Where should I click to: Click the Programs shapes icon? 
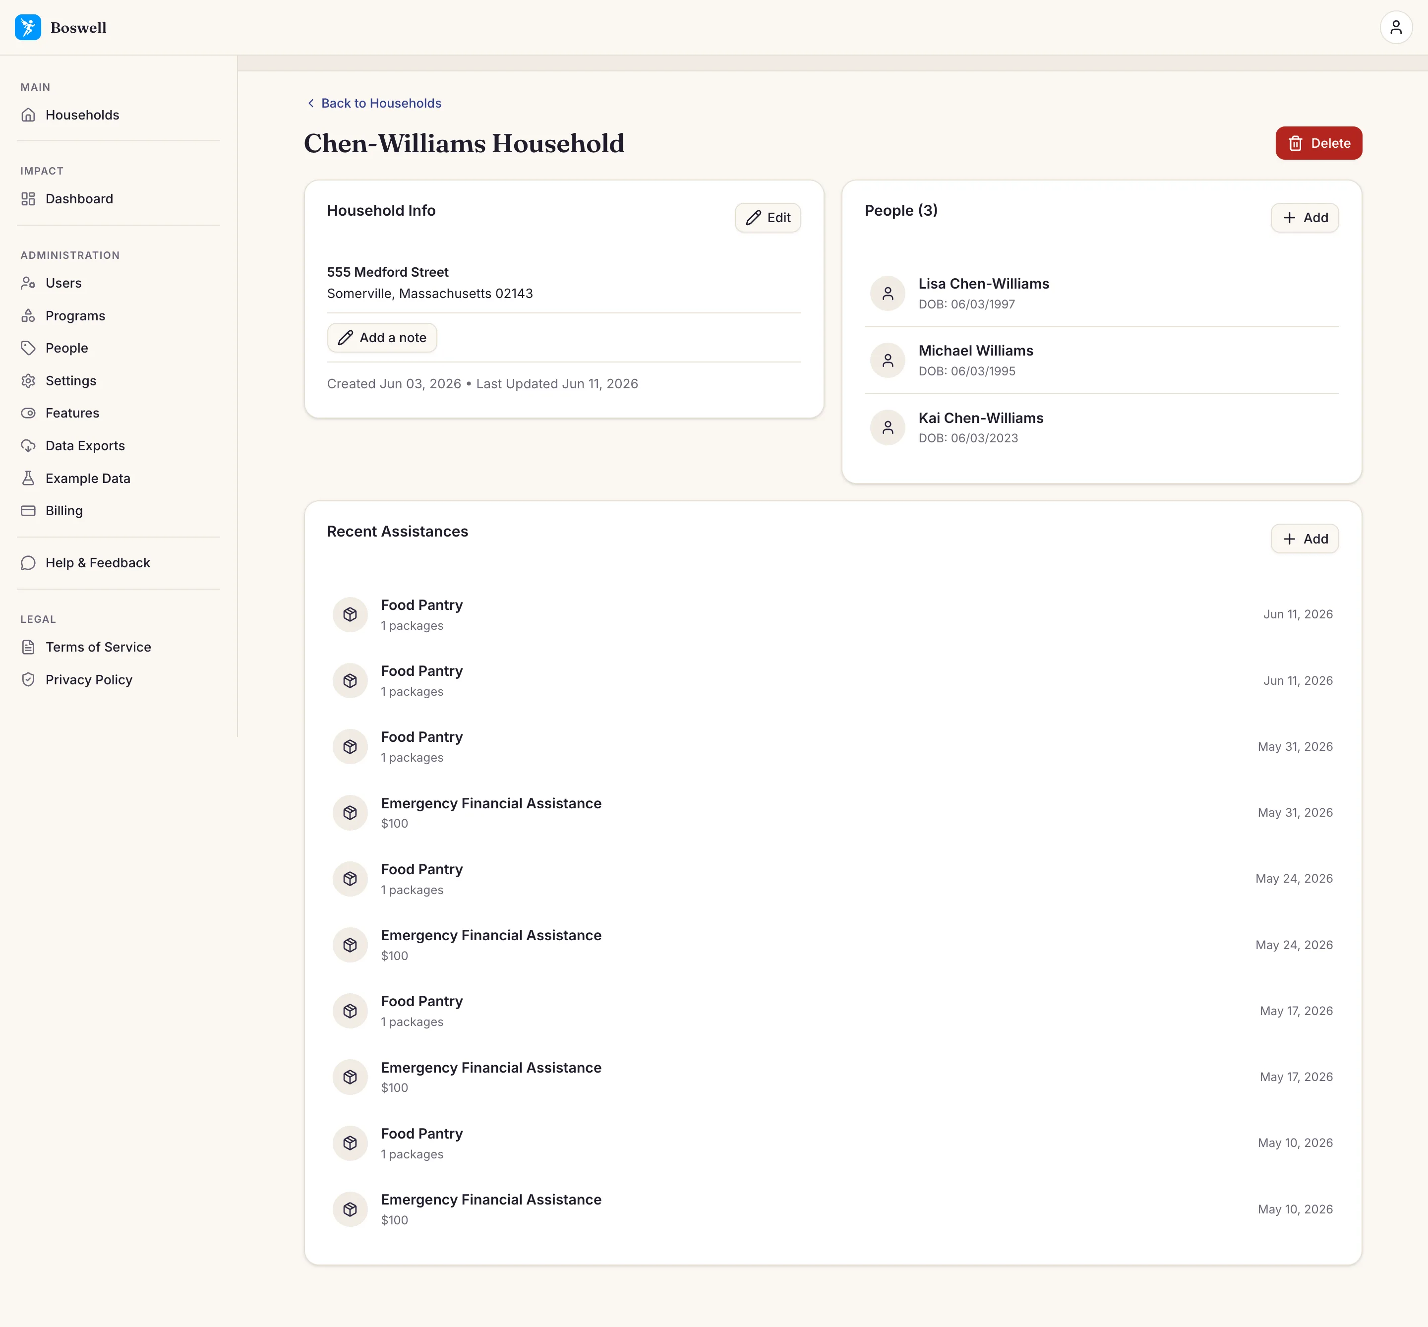click(x=28, y=316)
